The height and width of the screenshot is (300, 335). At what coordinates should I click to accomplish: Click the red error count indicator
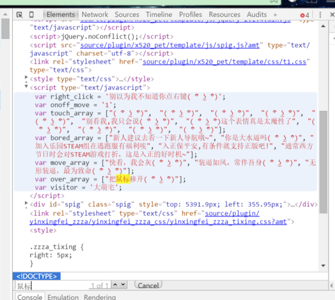point(305,15)
